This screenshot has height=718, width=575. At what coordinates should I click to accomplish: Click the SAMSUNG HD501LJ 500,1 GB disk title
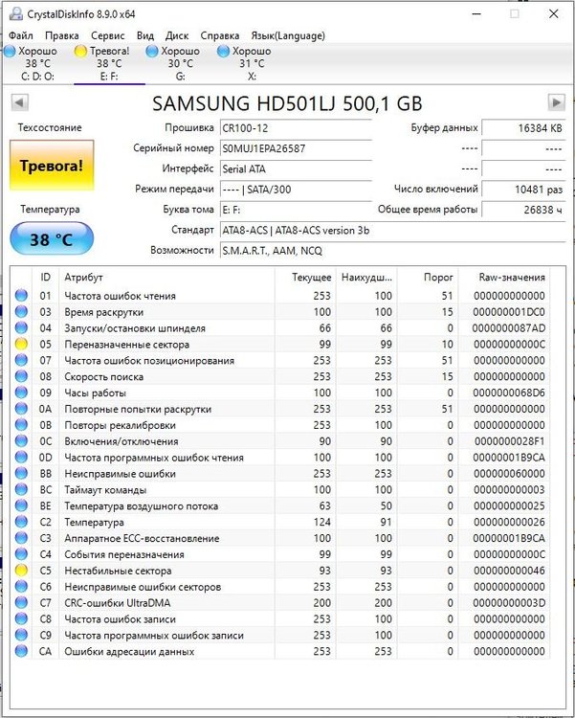coord(287,103)
